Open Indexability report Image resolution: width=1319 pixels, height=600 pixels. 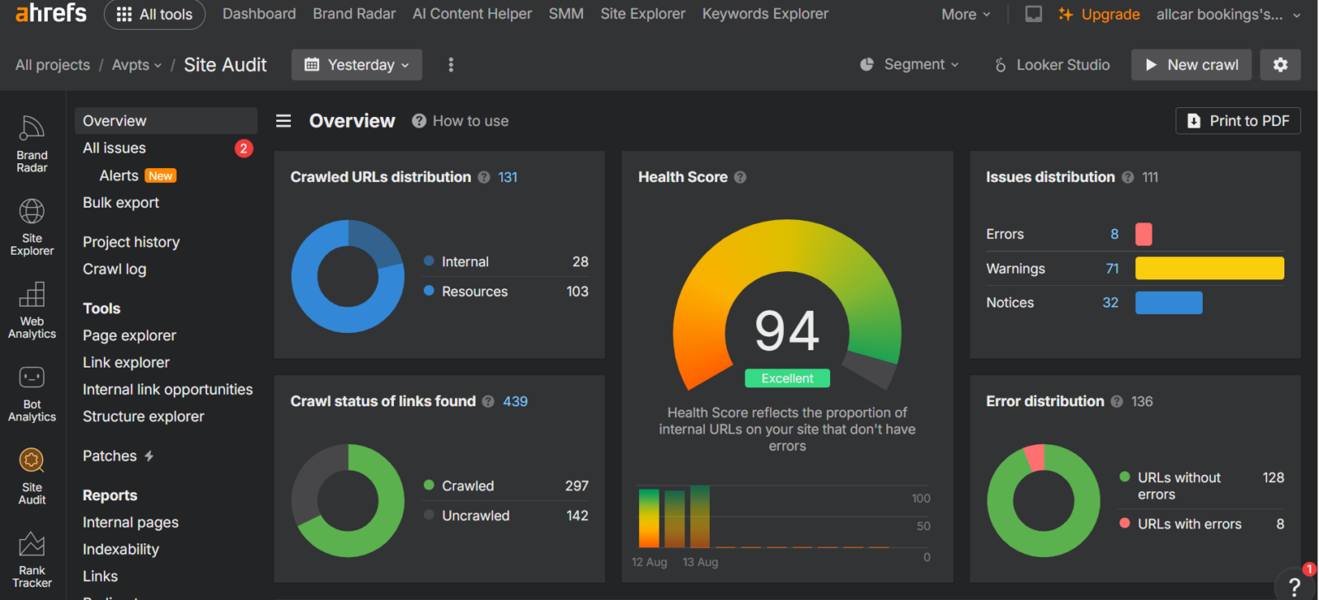coord(120,550)
